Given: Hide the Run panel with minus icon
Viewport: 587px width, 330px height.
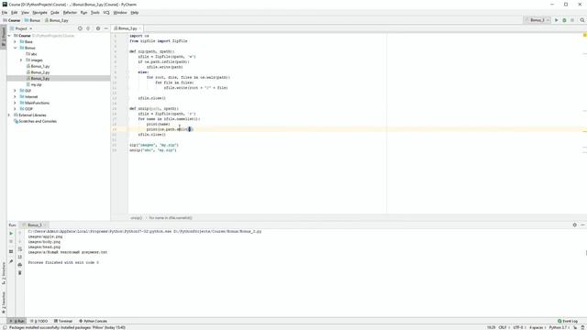Looking at the screenshot, I should 582,225.
